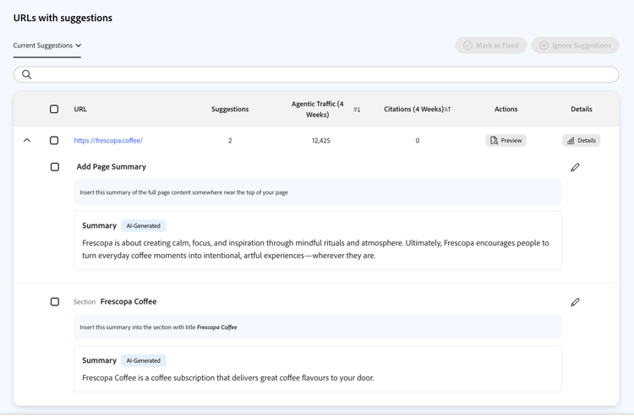Click the 'Insert this summary of the full page' note
The width and height of the screenshot is (634, 416).
(x=184, y=192)
